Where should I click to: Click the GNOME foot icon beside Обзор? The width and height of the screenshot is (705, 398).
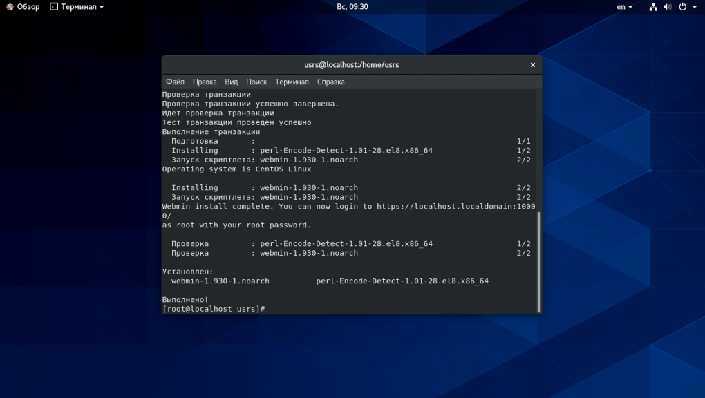coord(10,7)
